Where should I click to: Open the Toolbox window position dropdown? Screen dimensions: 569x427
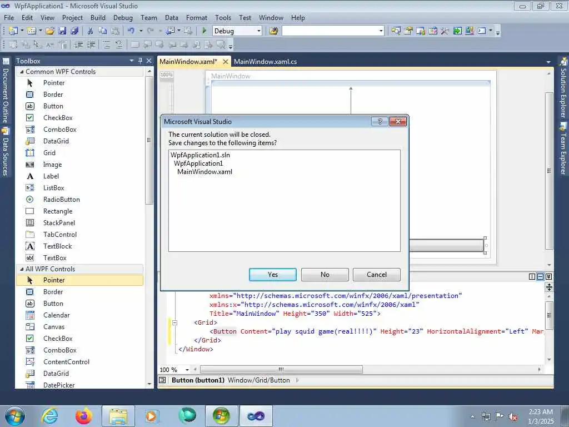click(132, 61)
